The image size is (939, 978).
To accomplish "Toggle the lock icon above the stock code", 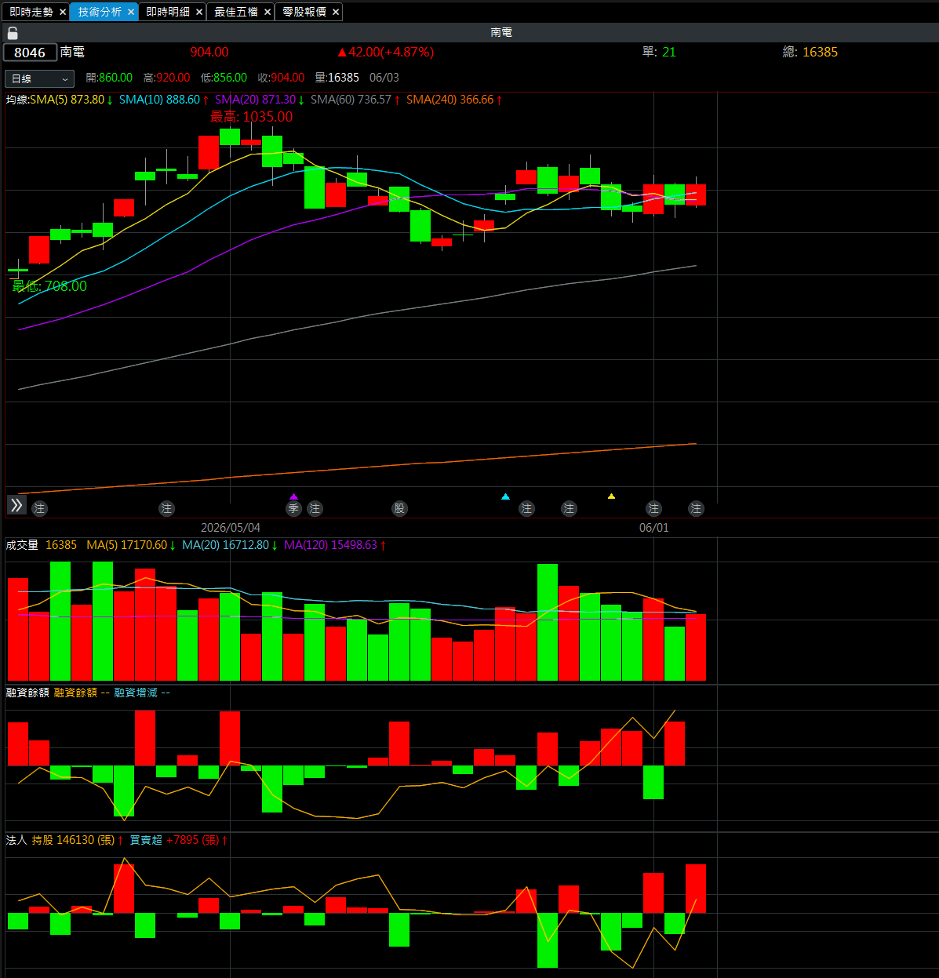I will click(x=13, y=33).
